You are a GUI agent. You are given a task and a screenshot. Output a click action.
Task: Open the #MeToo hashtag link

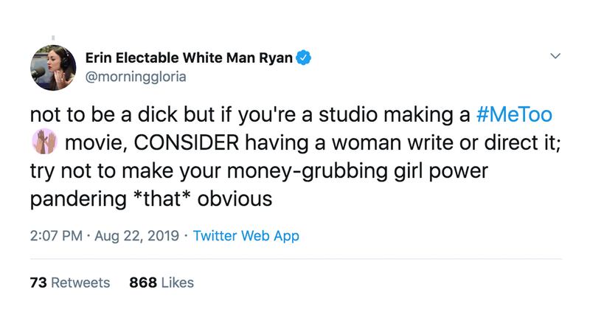[515, 115]
